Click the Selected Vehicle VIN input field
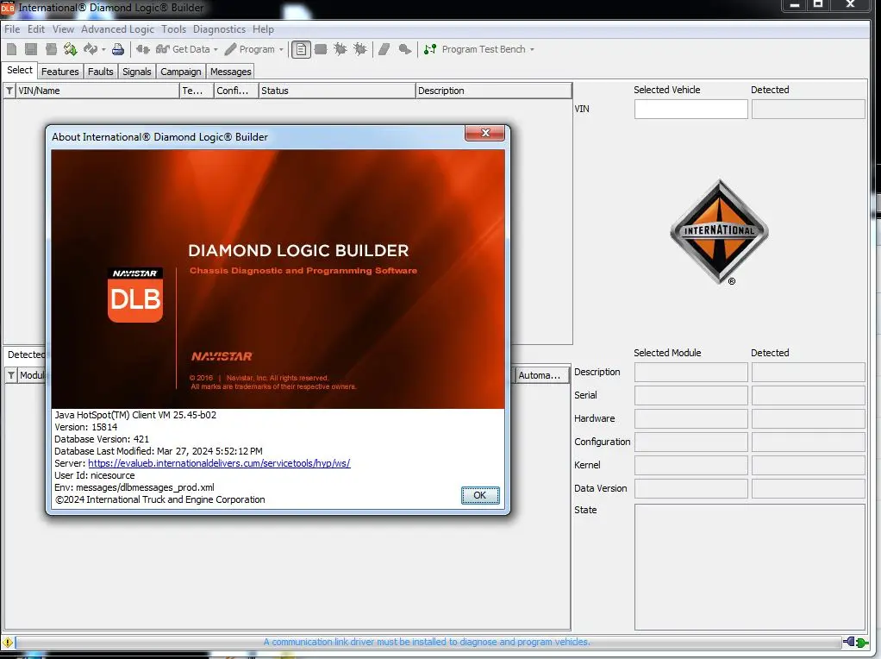The width and height of the screenshot is (881, 659). 691,109
